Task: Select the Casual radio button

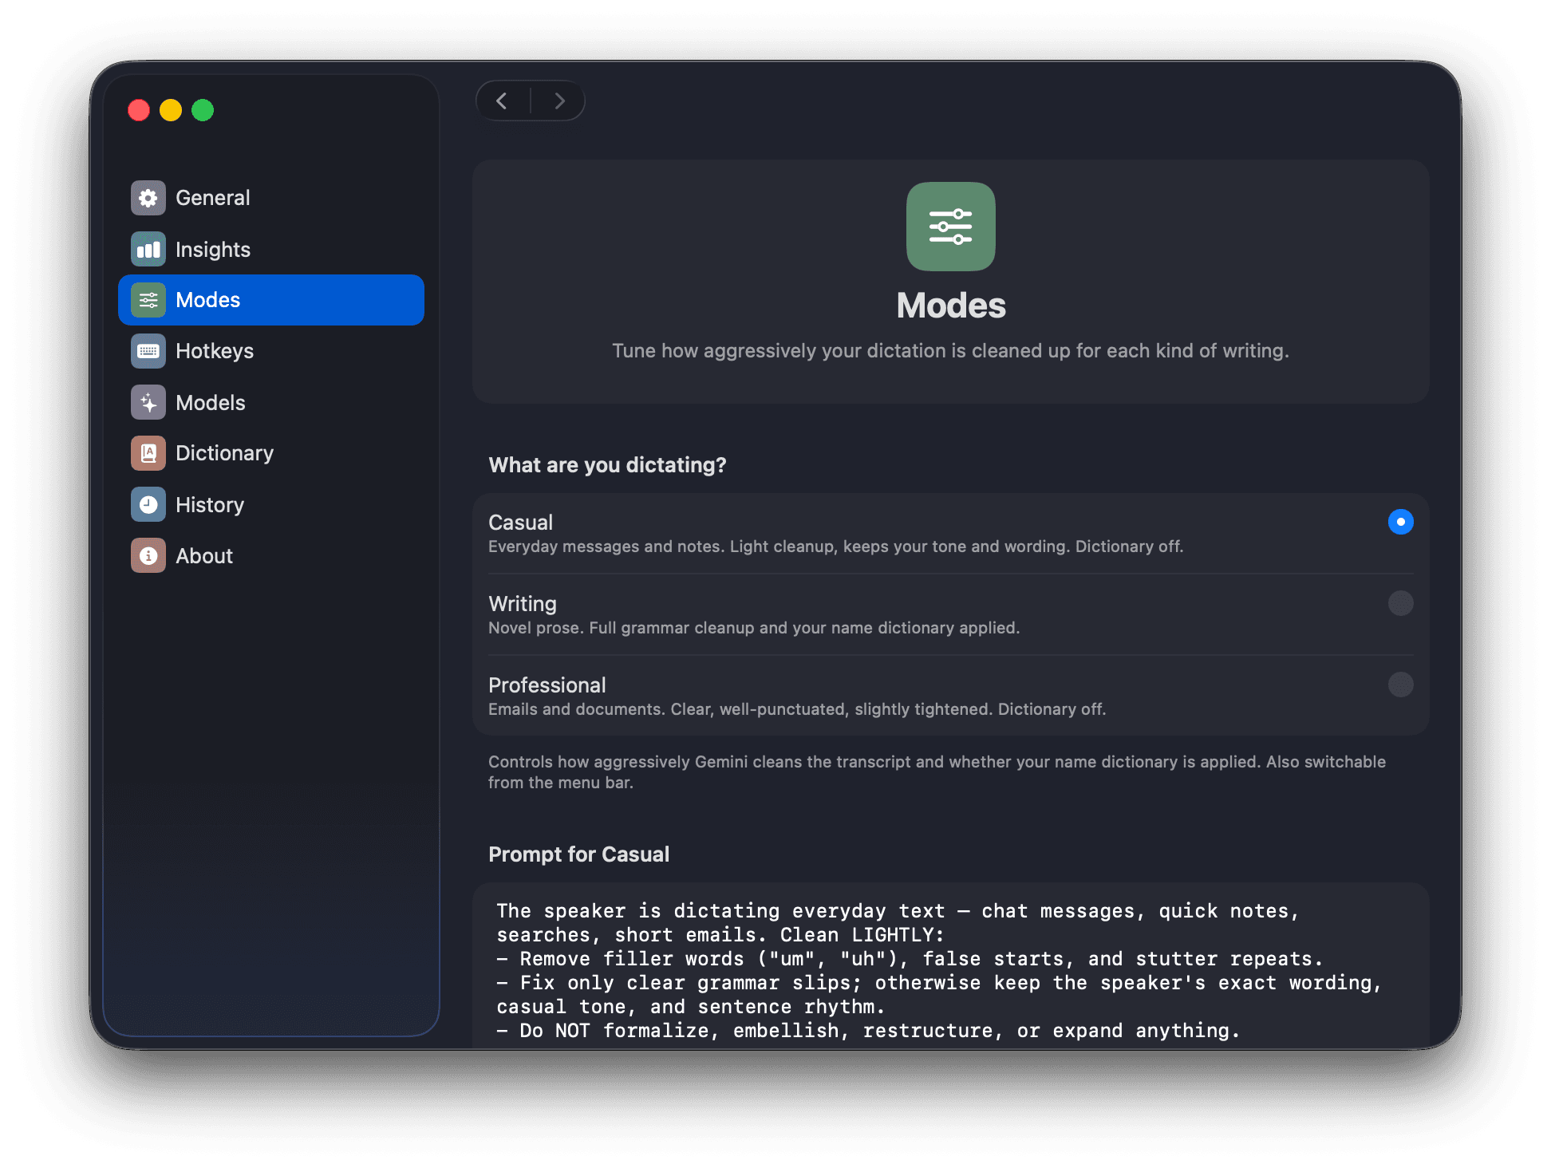Action: coord(1400,522)
